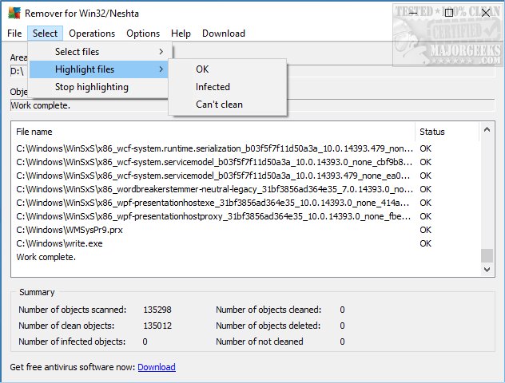This screenshot has height=383, width=505.
Task: Highlight Infected files
Action: [228, 87]
